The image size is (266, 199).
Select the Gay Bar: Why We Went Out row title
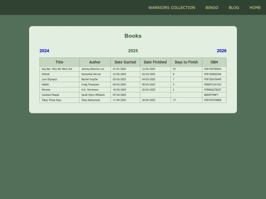60,69
